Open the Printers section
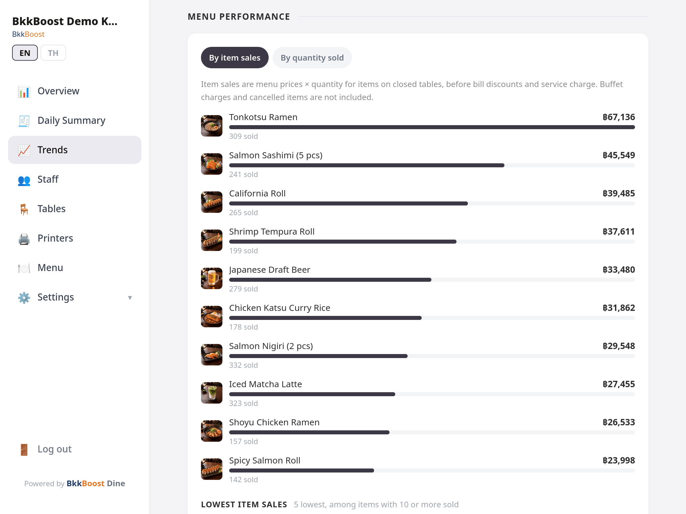 point(75,238)
